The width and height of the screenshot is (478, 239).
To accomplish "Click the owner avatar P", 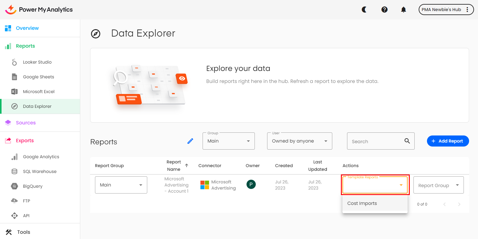I will [251, 184].
